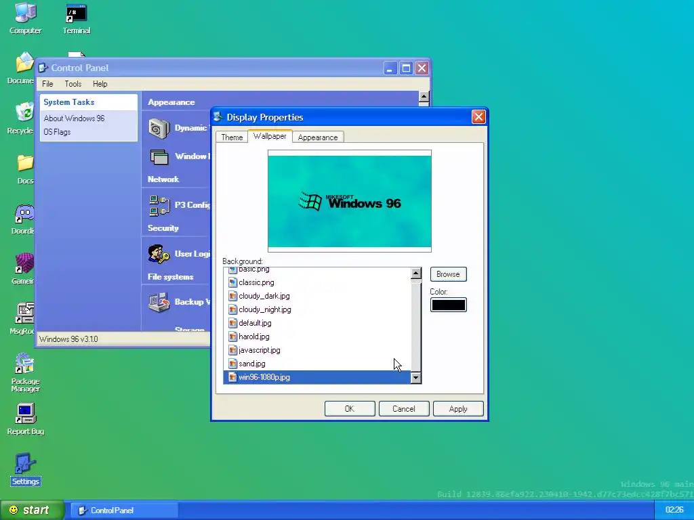Click Control Panel scroll-up arrow
Screen dimensions: 694x520
click(424, 97)
